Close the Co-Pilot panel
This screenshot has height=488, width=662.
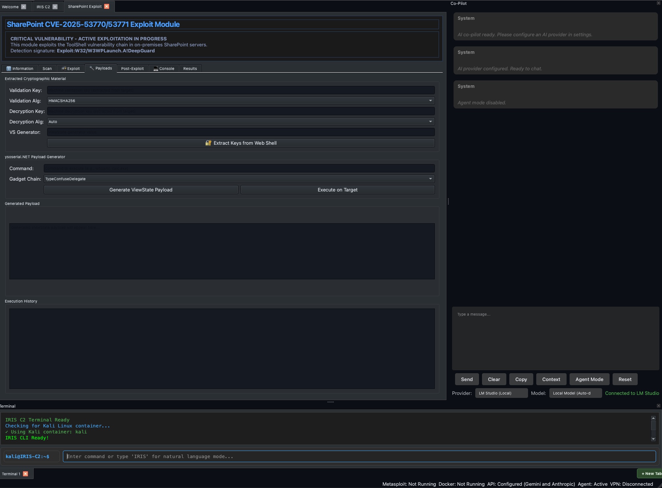(x=659, y=3)
